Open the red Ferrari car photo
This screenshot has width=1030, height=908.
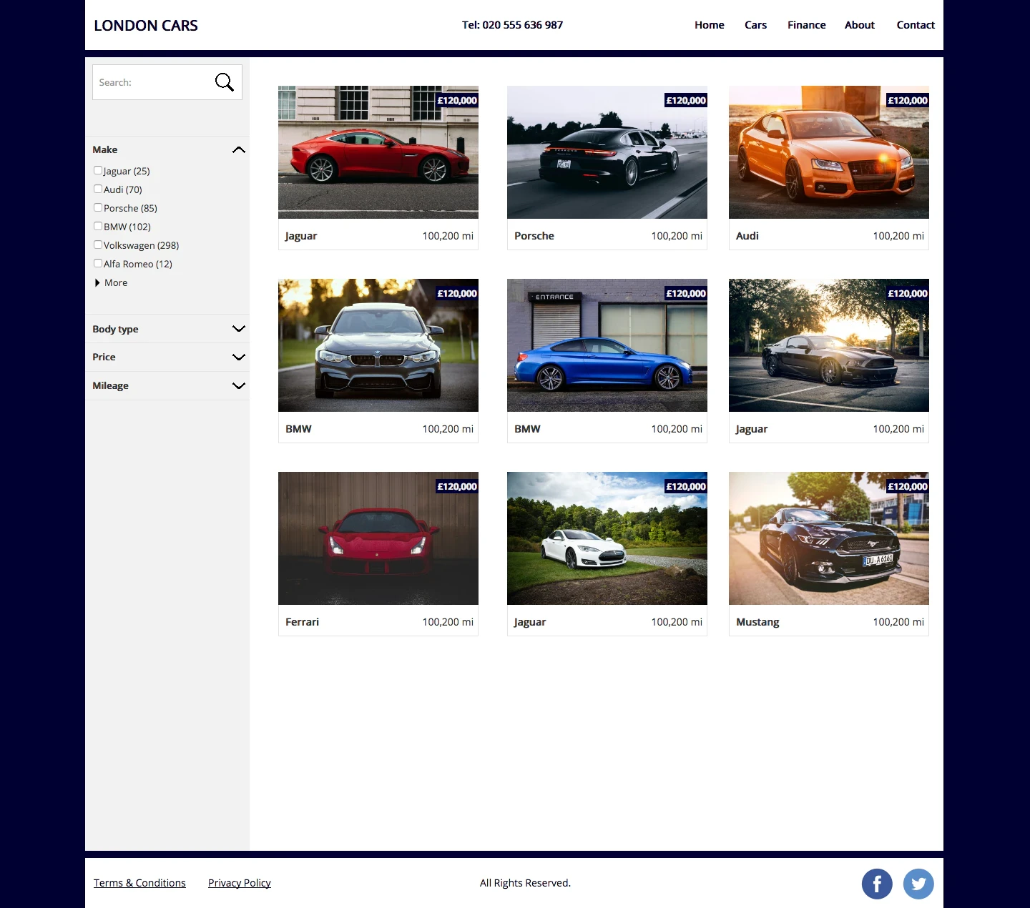[378, 538]
